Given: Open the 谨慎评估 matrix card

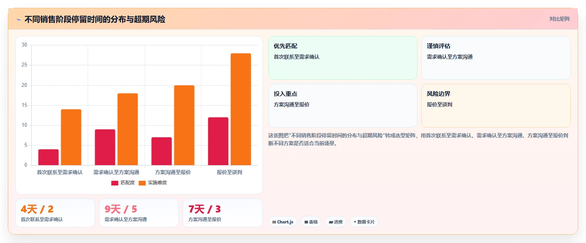Looking at the screenshot, I should pos(496,58).
